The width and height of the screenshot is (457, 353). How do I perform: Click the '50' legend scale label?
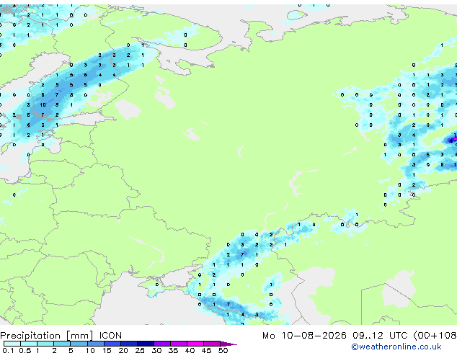click(x=223, y=350)
